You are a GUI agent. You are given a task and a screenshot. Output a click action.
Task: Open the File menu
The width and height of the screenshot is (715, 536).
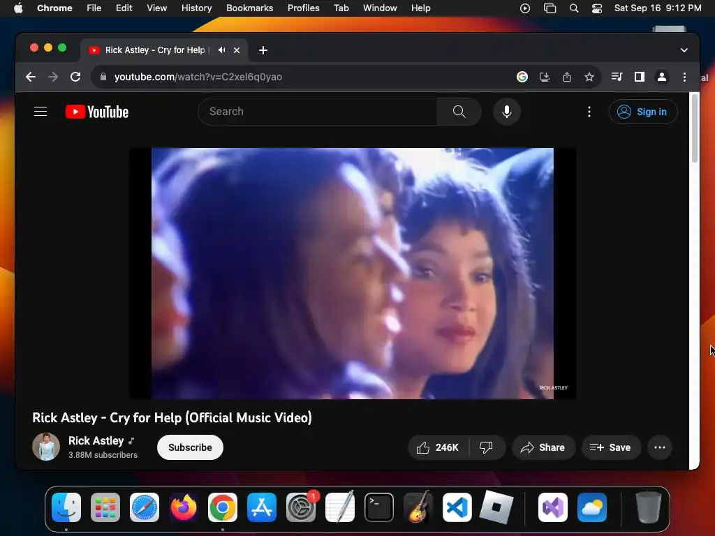click(x=94, y=8)
